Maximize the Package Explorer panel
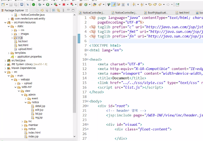 [73, 10]
